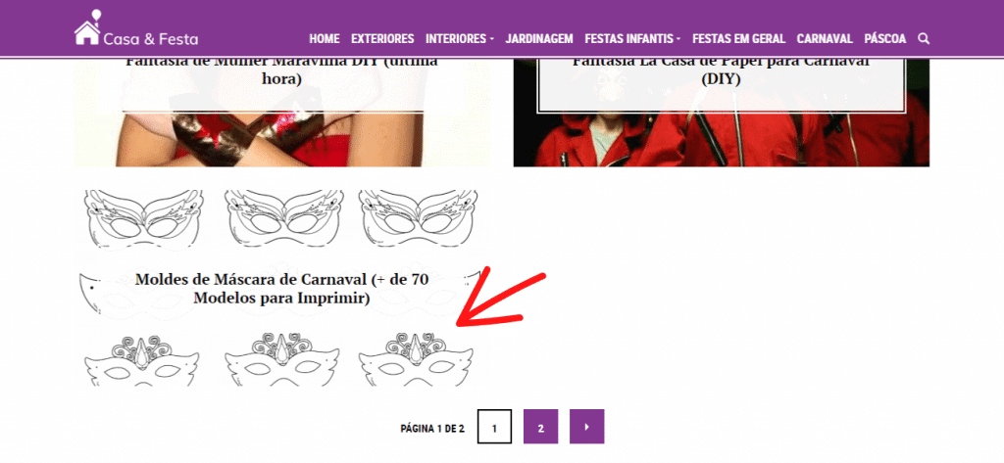Open Moldes de Máscara de Carnaval article
Screen dimensions: 1004x463
coord(281,289)
